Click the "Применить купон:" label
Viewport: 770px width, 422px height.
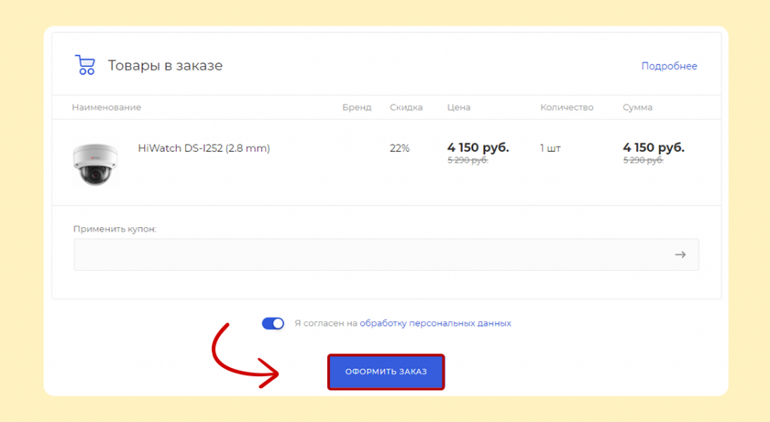click(114, 229)
